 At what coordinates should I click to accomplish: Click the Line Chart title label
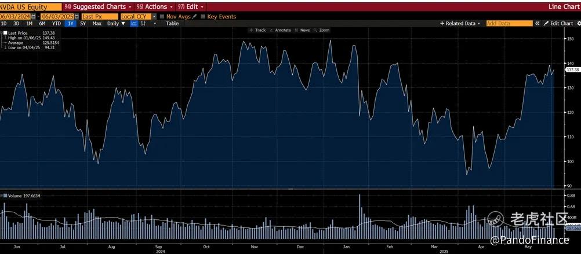coord(564,7)
